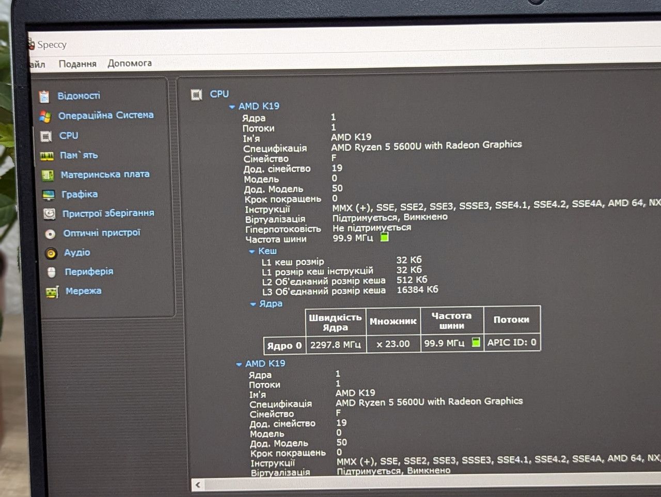Image resolution: width=661 pixels, height=497 pixels.
Task: Select Віртуалізація label in first AMD K19 section
Action: pos(275,219)
